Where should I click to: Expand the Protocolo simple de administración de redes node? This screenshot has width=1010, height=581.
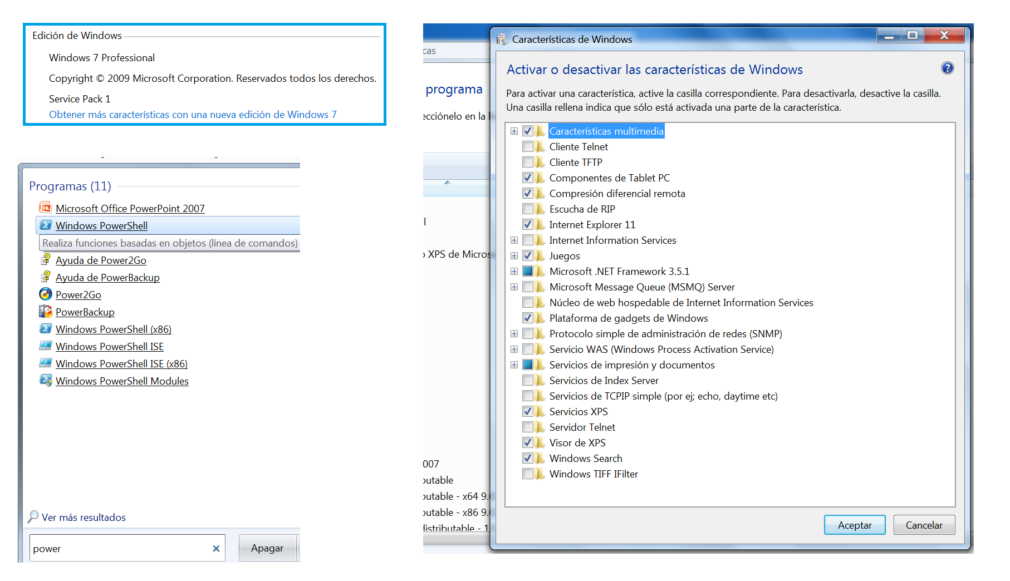[x=514, y=333]
